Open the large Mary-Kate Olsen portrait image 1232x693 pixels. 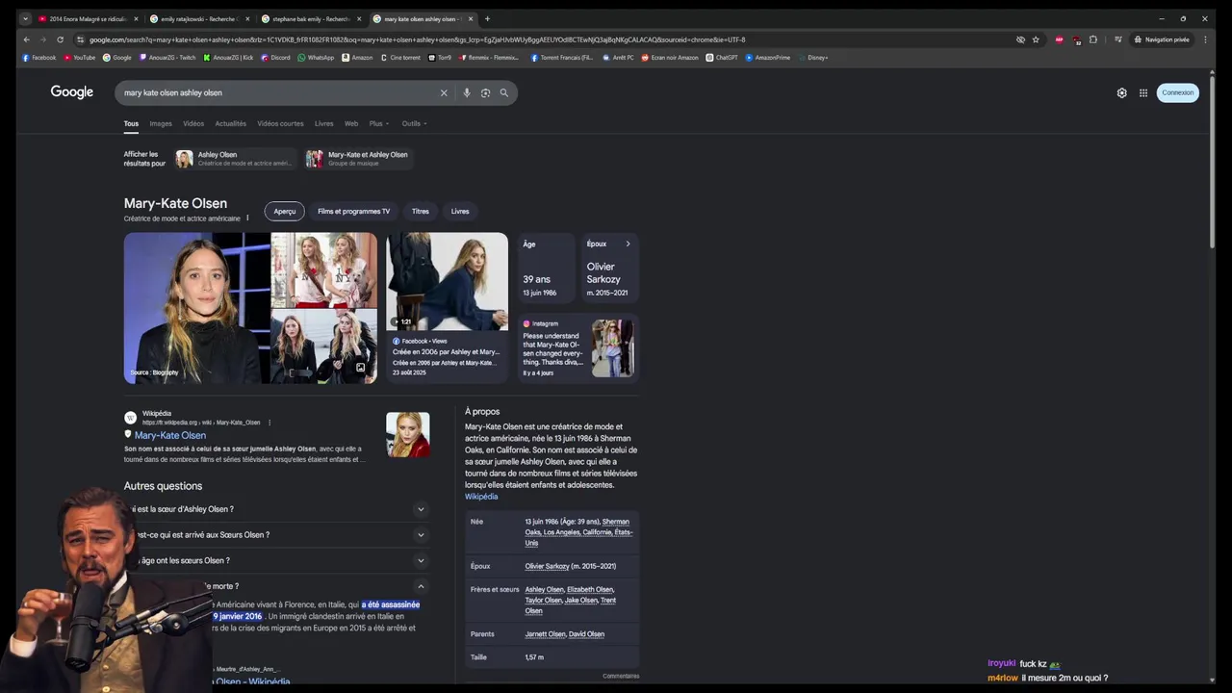pyautogui.click(x=196, y=308)
